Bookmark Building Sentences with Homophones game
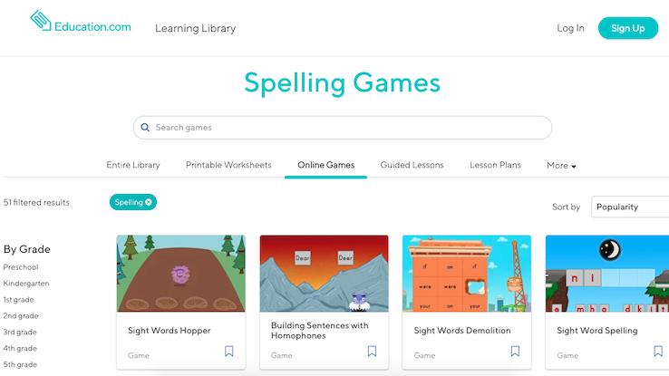This screenshot has width=669, height=376. (x=372, y=351)
